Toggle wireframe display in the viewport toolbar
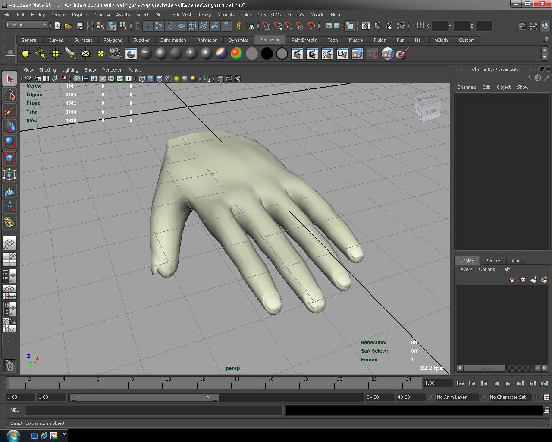Image resolution: width=552 pixels, height=442 pixels. click(141, 78)
